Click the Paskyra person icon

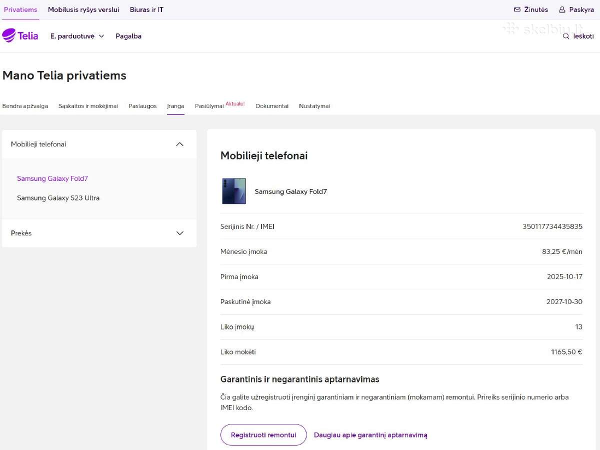(562, 9)
